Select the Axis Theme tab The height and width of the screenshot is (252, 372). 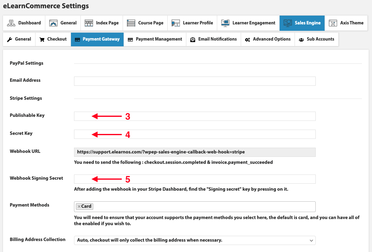pos(346,23)
